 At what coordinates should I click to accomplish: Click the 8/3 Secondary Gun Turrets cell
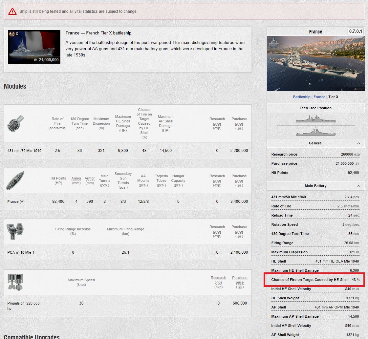(x=123, y=201)
